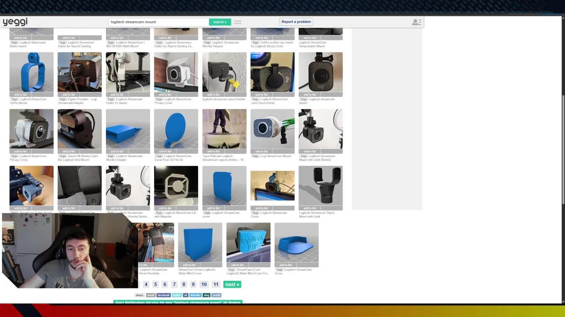Share the results on xing
This screenshot has width=565, height=317.
click(x=206, y=295)
